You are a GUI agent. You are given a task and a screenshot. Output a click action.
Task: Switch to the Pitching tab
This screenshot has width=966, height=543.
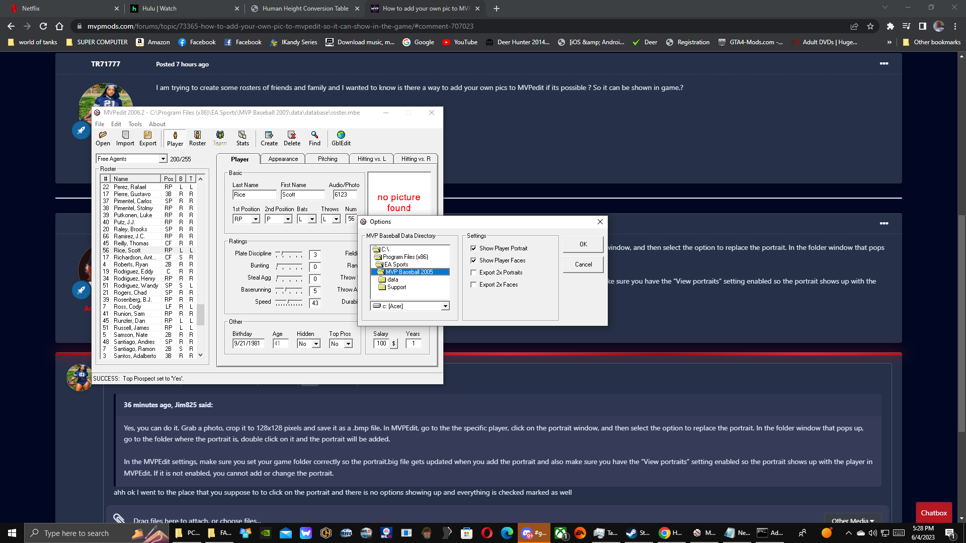[x=328, y=159]
